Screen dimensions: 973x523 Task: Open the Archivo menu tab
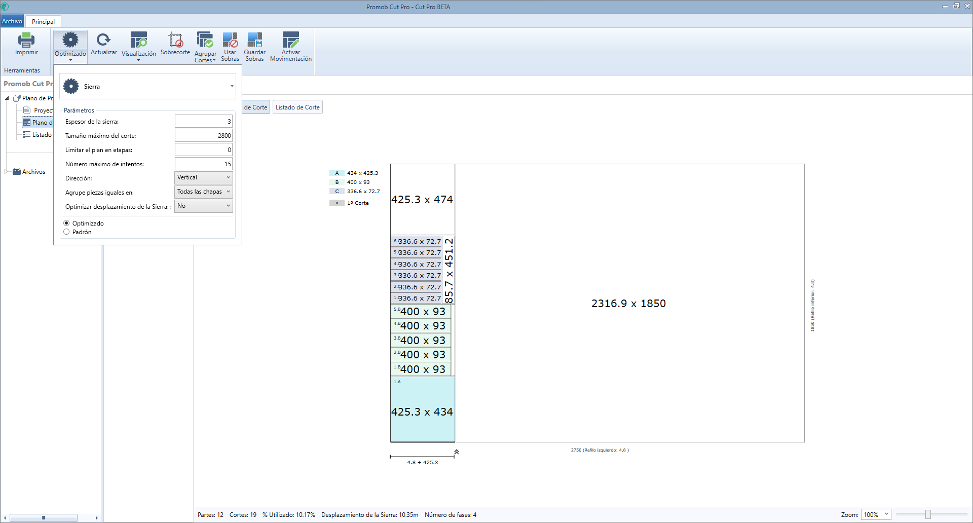coord(12,21)
